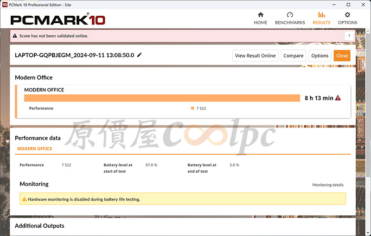
Task: Click the Score has not been validated message
Action: tap(54, 36)
